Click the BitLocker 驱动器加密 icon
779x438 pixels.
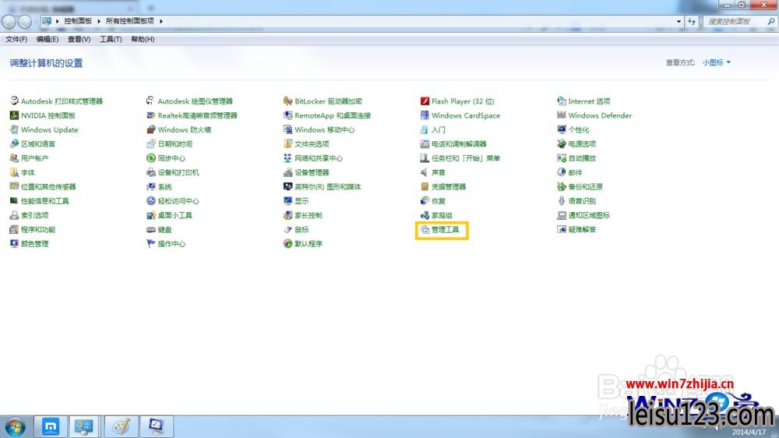pyautogui.click(x=287, y=101)
